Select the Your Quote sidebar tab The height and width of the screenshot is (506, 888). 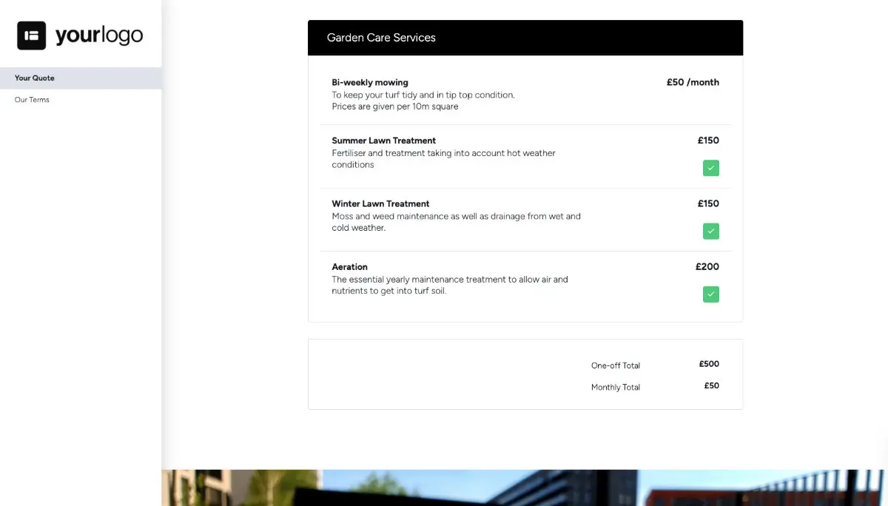tap(34, 78)
